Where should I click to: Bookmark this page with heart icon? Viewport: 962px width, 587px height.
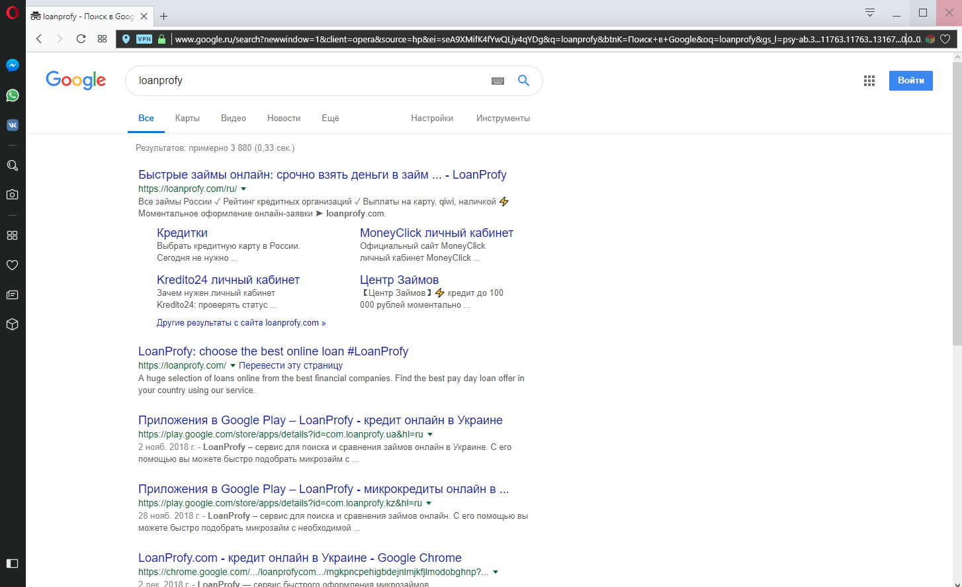tap(945, 39)
